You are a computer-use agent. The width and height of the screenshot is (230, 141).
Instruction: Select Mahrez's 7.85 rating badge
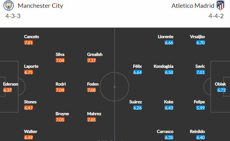pos(91,120)
